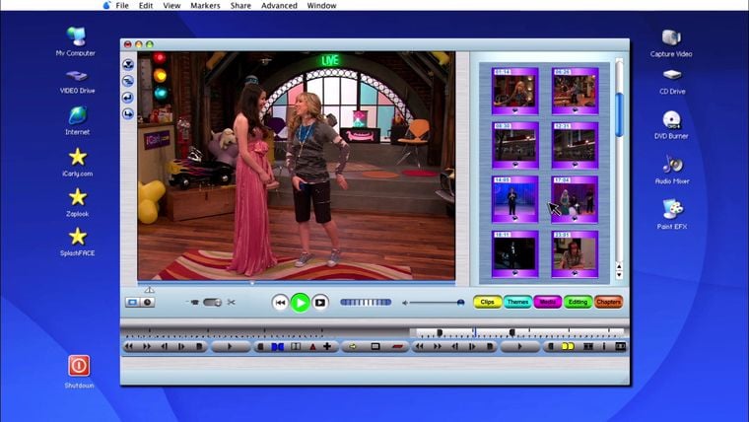Click the clips scrollbar down arrow
This screenshot has height=422, width=749.
[619, 275]
